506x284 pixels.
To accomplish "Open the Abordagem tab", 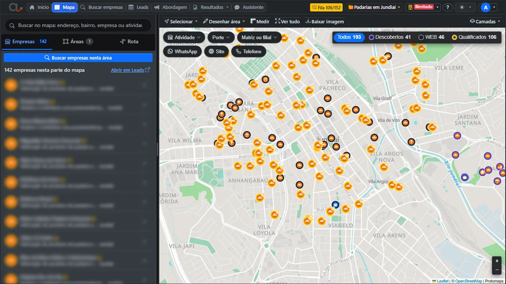I will pos(170,7).
